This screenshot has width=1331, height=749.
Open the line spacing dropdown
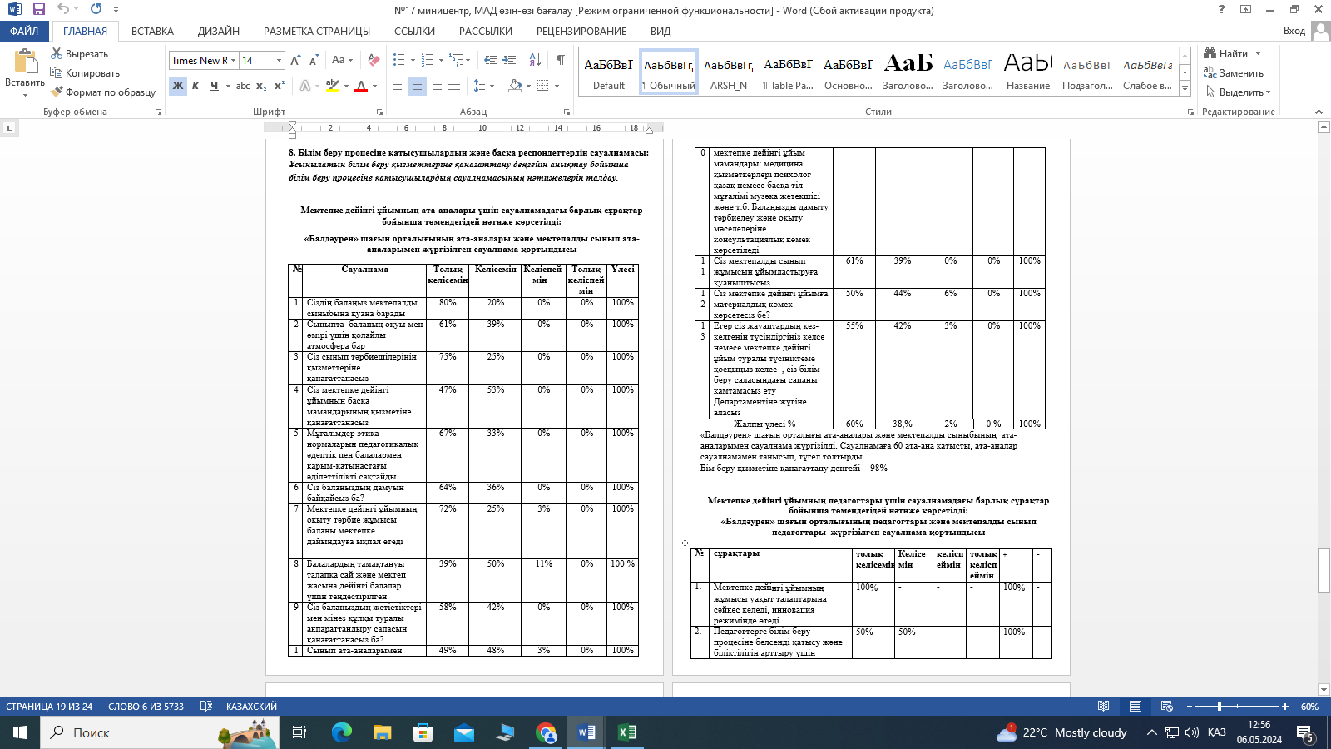pos(483,86)
